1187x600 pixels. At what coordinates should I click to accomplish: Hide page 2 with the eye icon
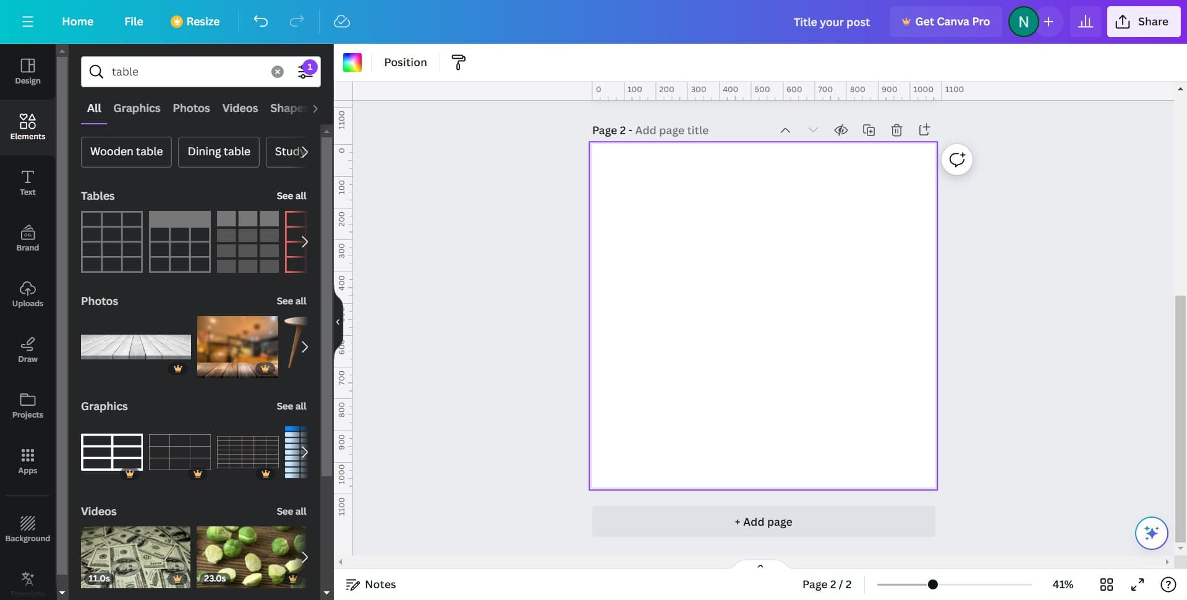pyautogui.click(x=841, y=130)
